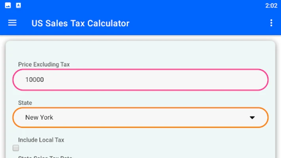Tap the State label above dropdown
Image resolution: width=281 pixels, height=158 pixels.
(x=25, y=103)
